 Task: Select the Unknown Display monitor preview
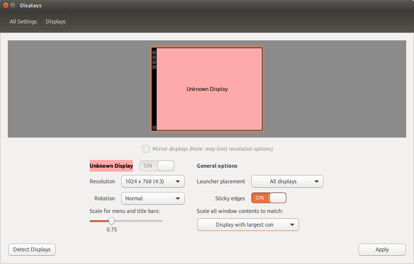coord(207,89)
